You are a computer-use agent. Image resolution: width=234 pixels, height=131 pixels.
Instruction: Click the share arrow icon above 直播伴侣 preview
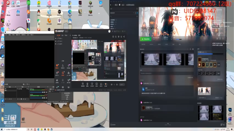(x=124, y=36)
